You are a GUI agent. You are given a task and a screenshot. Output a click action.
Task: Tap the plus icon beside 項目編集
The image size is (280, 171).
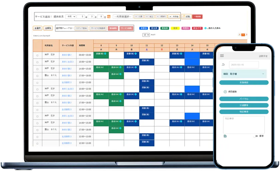click(225, 92)
